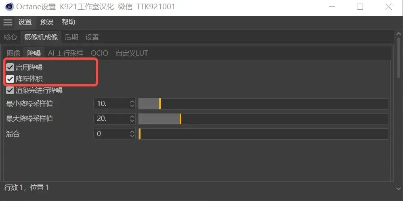Toggle the 启用降噪 checkbox
The width and height of the screenshot is (403, 201).
click(x=10, y=67)
